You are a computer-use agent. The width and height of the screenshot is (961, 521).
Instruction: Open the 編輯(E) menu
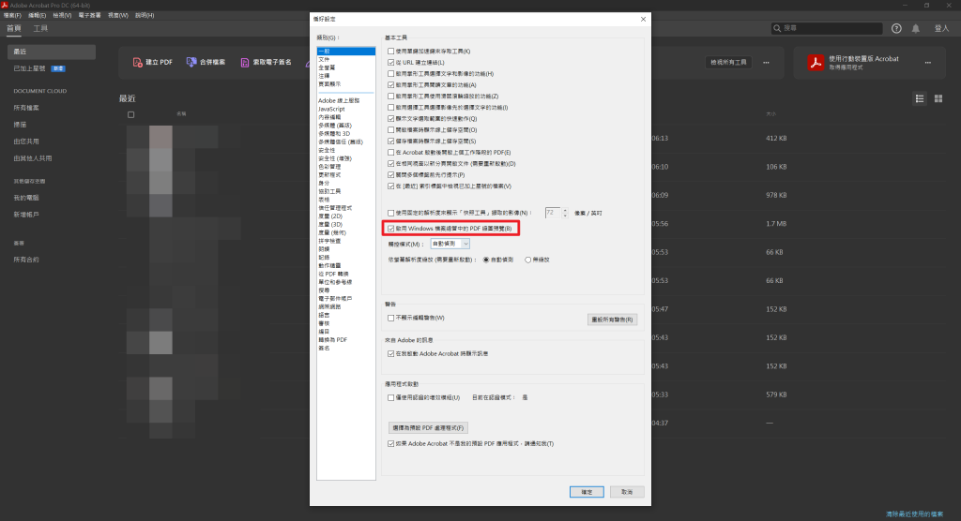37,15
